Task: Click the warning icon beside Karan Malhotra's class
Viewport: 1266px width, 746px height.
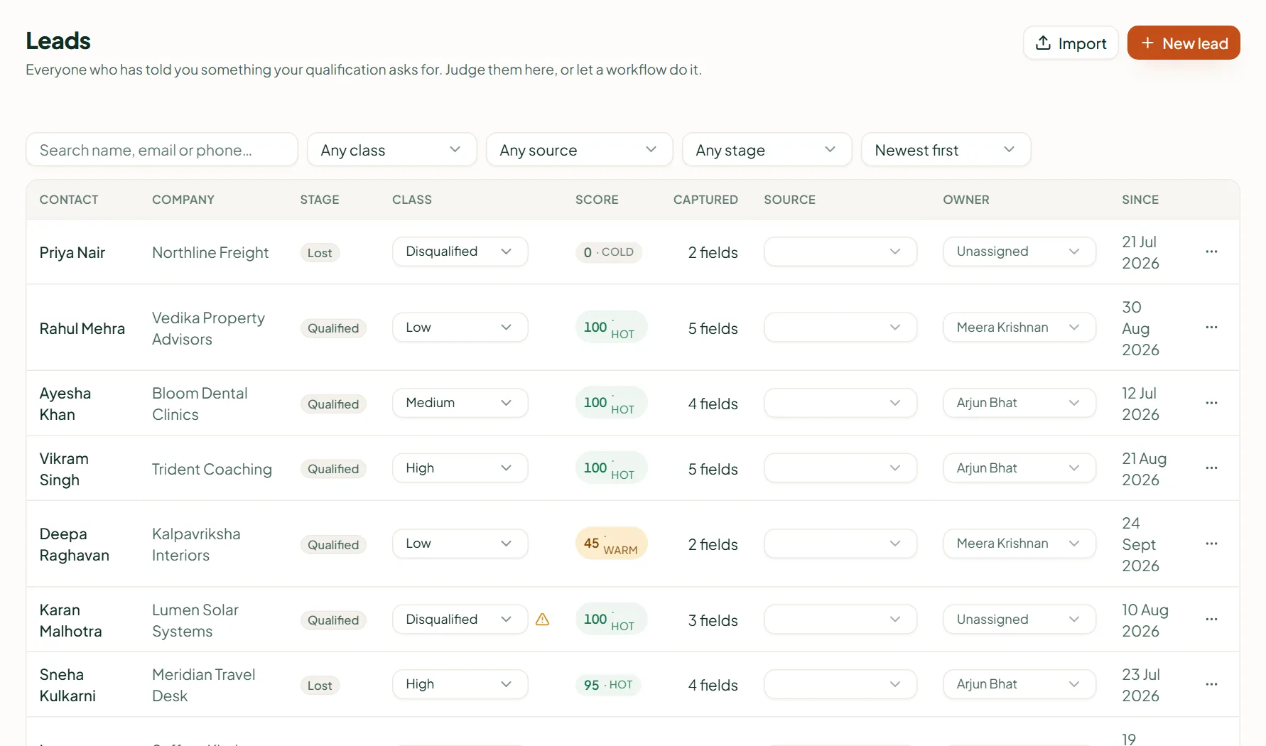Action: coord(542,620)
